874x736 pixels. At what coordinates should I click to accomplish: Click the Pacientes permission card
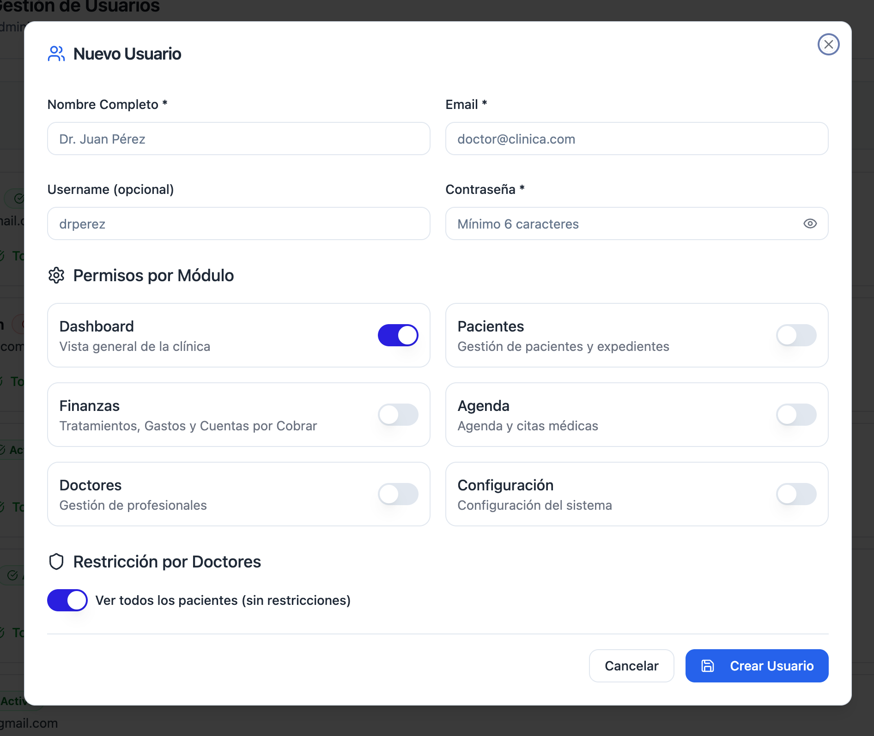[x=601, y=335]
